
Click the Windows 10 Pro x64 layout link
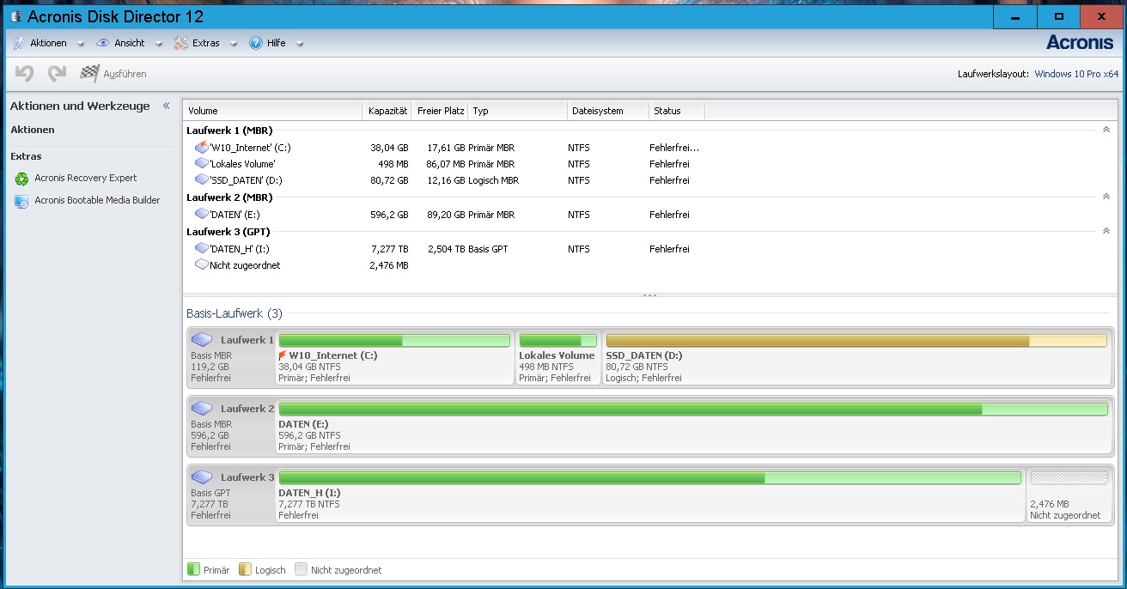click(1076, 74)
